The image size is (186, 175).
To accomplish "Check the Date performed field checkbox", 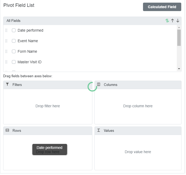I will (x=14, y=30).
